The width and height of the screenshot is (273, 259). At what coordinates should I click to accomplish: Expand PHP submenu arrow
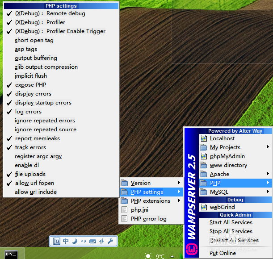point(268,182)
